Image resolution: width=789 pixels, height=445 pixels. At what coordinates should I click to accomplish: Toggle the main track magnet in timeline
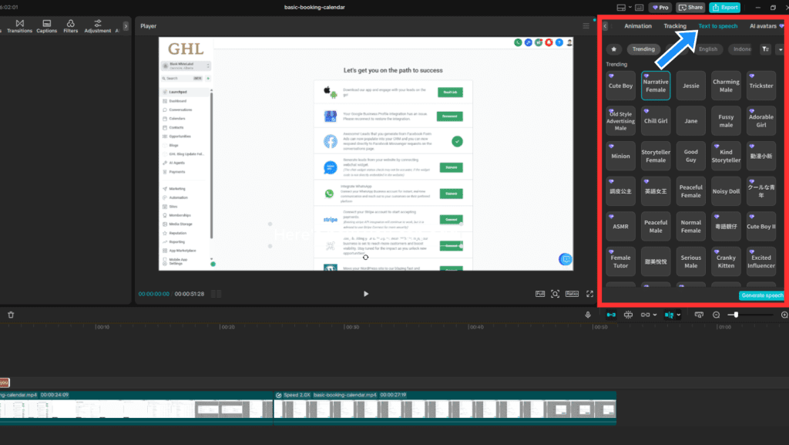tap(610, 315)
